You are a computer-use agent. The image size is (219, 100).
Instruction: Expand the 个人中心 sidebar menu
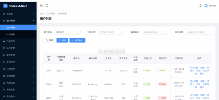point(18,97)
